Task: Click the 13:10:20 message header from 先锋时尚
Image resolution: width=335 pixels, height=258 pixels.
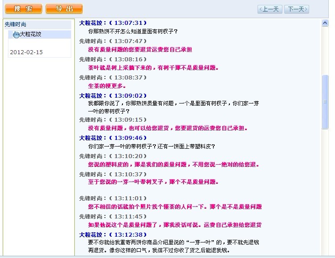Action: (113, 156)
